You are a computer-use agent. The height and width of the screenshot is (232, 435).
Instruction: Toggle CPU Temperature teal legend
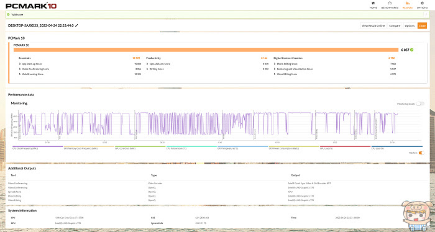pyautogui.click(x=191, y=148)
